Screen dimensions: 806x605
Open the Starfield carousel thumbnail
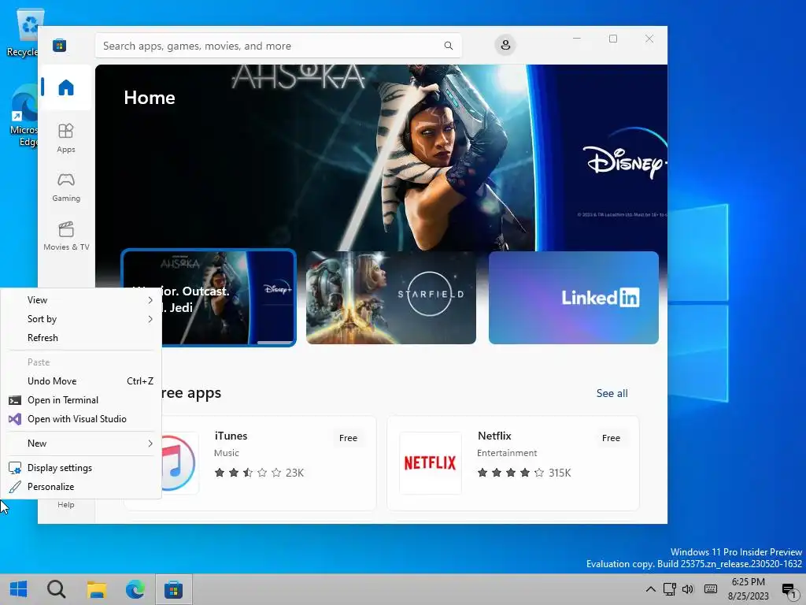pyautogui.click(x=390, y=298)
